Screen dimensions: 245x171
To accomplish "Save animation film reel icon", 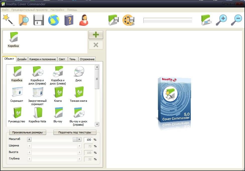I will click(x=129, y=20).
